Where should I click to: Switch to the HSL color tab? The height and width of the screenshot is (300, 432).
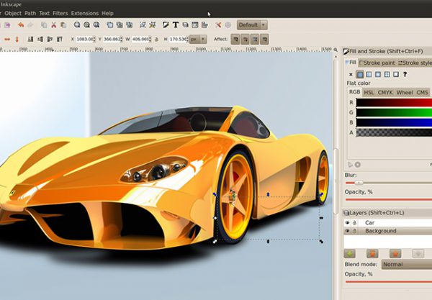click(369, 93)
